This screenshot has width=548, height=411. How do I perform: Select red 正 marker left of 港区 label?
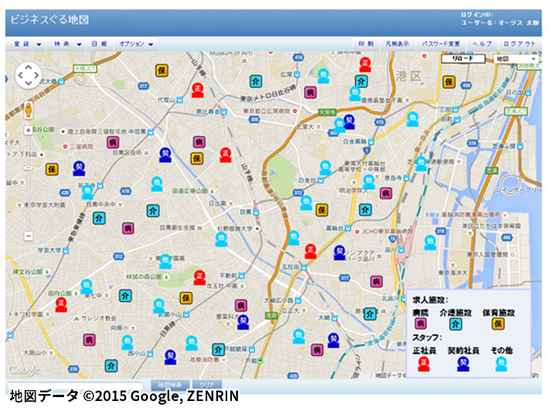[x=365, y=65]
